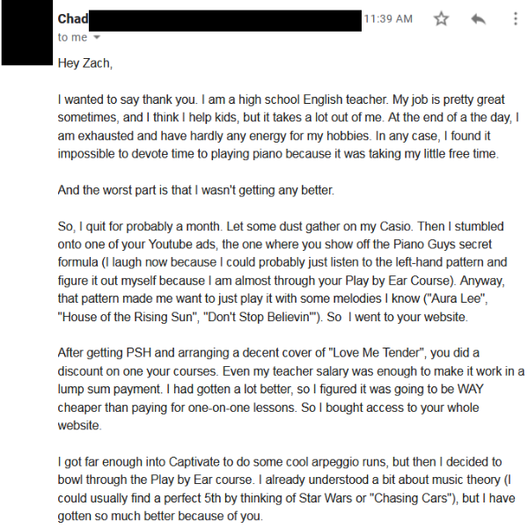Image resolution: width=528 pixels, height=528 pixels.
Task: Reply to Chad's email
Action: 479,18
